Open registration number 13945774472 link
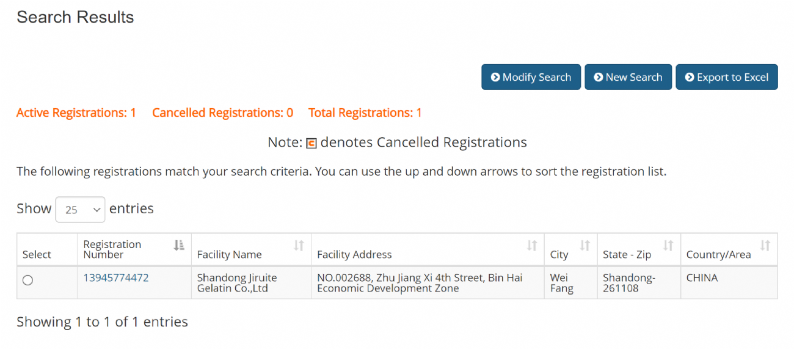Viewport: 794px width, 349px height. pyautogui.click(x=116, y=278)
